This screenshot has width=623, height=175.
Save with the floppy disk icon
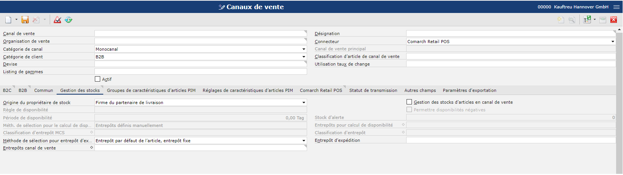(25, 20)
